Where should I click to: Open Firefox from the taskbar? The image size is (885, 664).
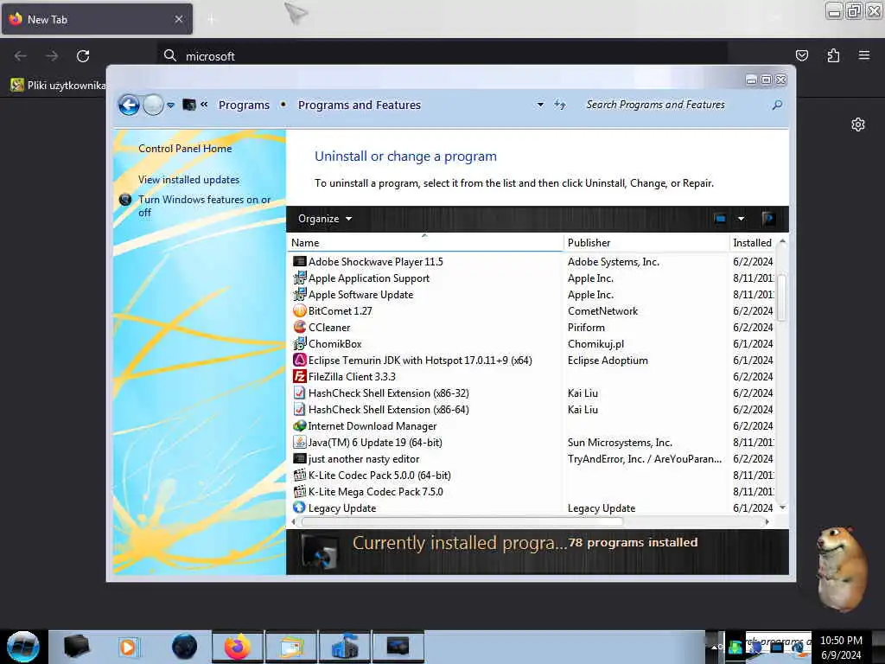(x=238, y=647)
